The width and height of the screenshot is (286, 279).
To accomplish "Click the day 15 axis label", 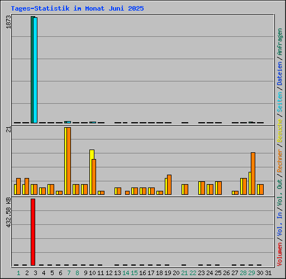I will point(134,273).
